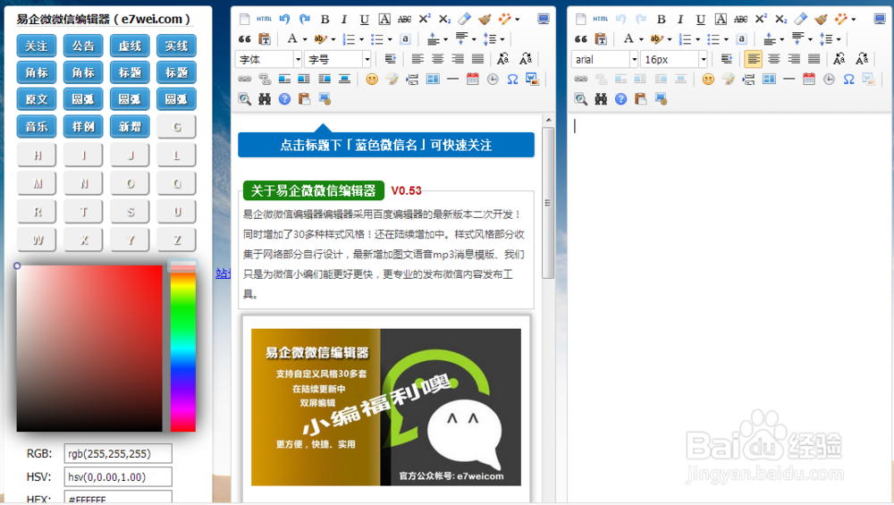The image size is (894, 505).
Task: Click the rainbow hue slider bar
Action: 183,347
